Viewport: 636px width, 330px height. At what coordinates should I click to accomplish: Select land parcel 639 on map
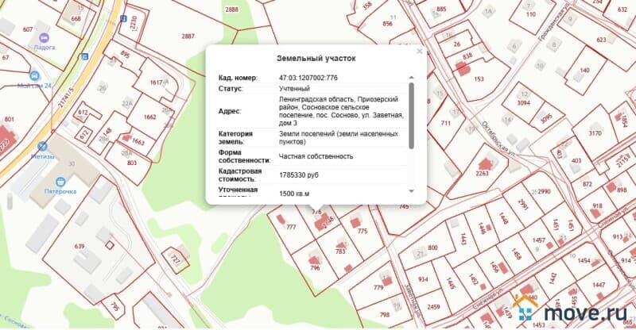[x=79, y=247]
